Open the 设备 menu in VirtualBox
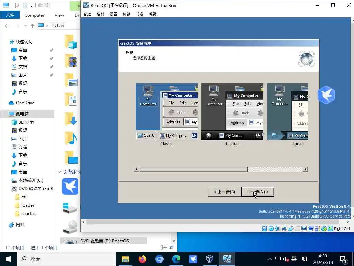 (140, 14)
